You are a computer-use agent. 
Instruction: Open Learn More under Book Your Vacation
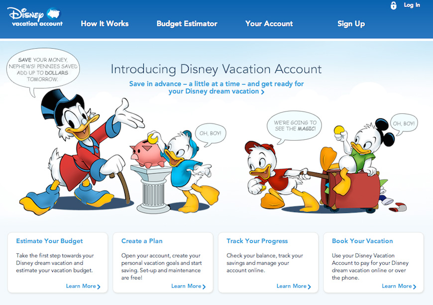click(x=399, y=286)
